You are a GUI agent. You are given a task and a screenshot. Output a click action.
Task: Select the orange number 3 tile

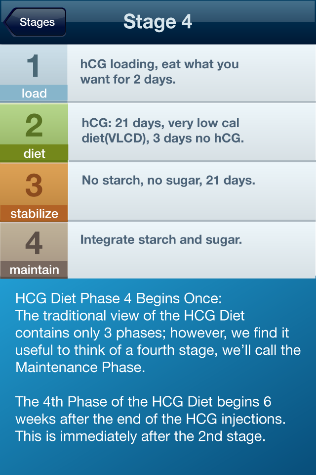34,185
